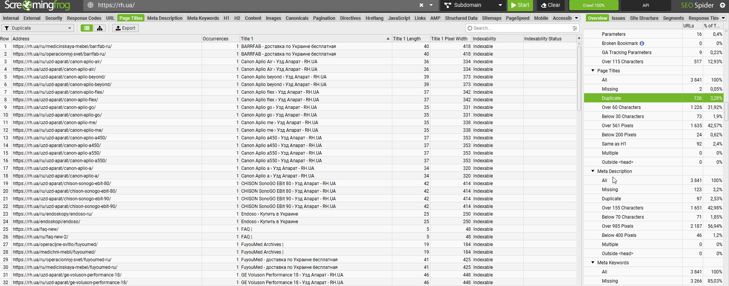Open search filter options icon
Viewport: 729px width, 286px height.
[575, 28]
